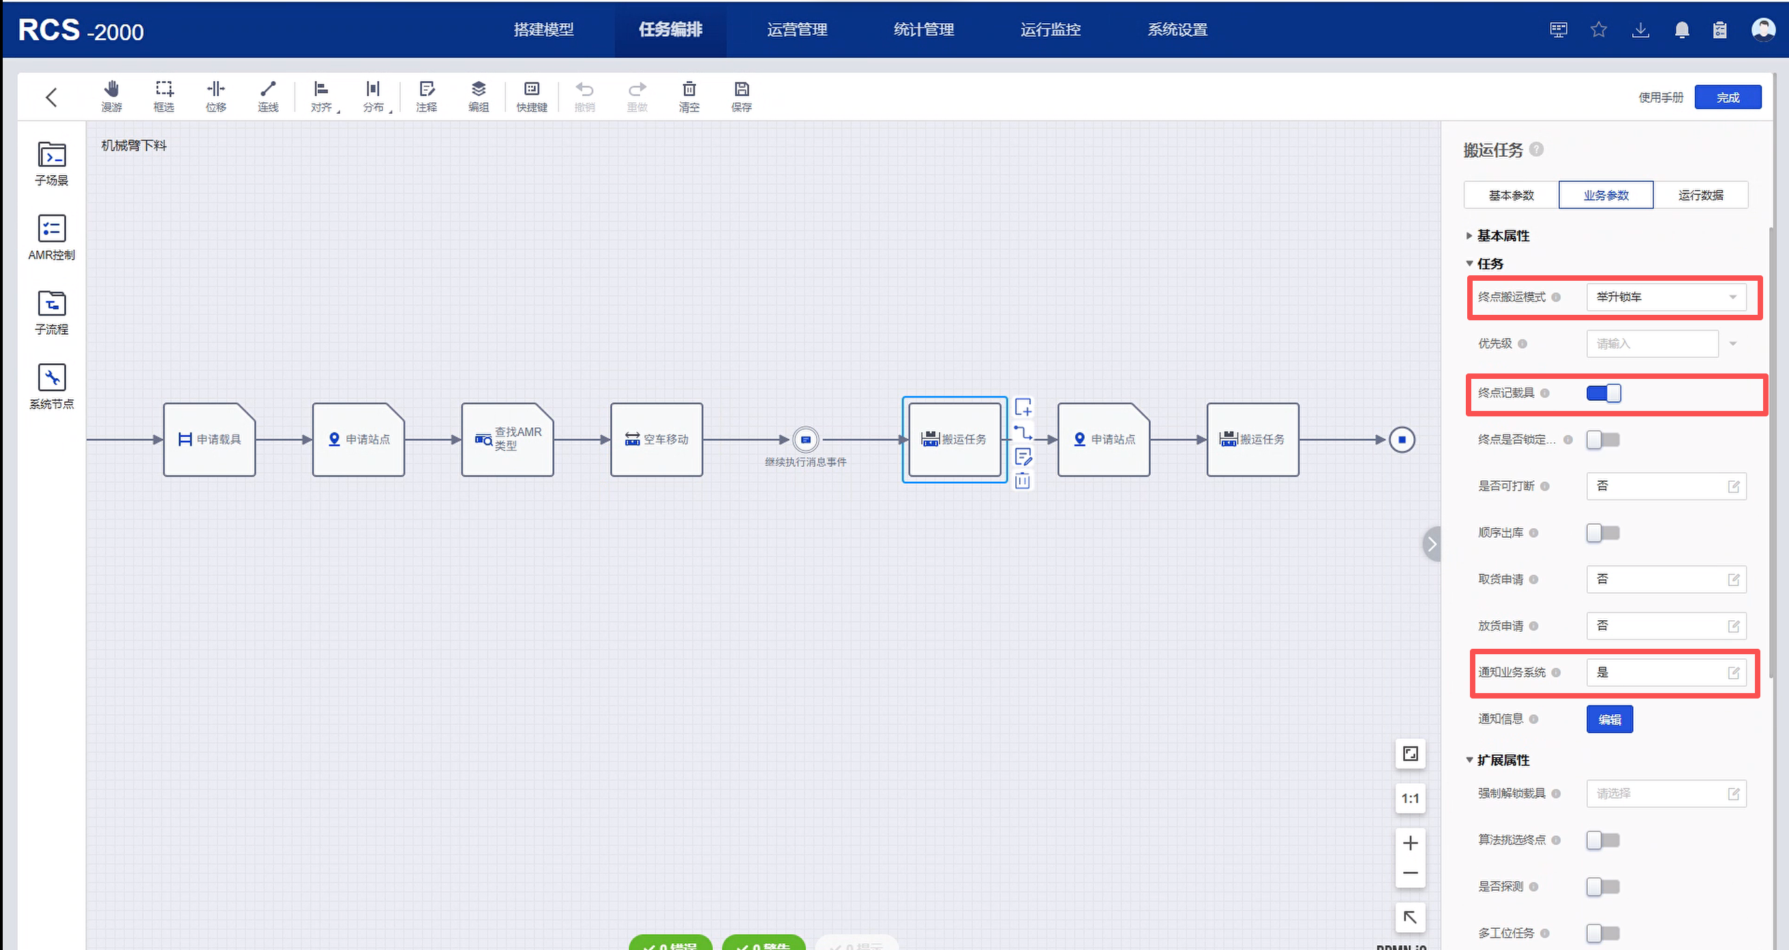Open the user avatar menu
The height and width of the screenshot is (950, 1789).
[1762, 30]
